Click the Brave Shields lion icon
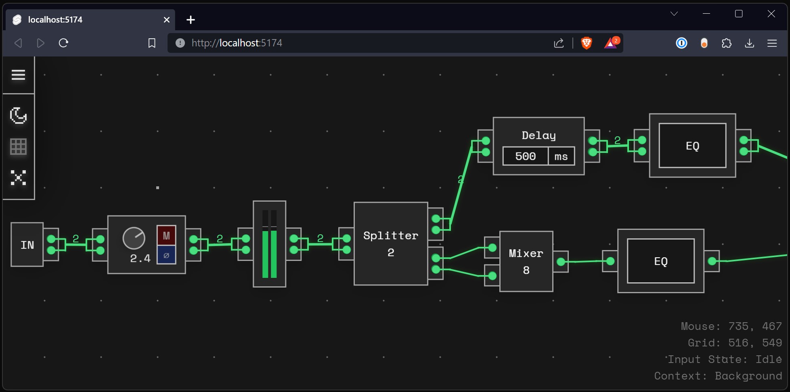This screenshot has width=790, height=392. coord(586,43)
